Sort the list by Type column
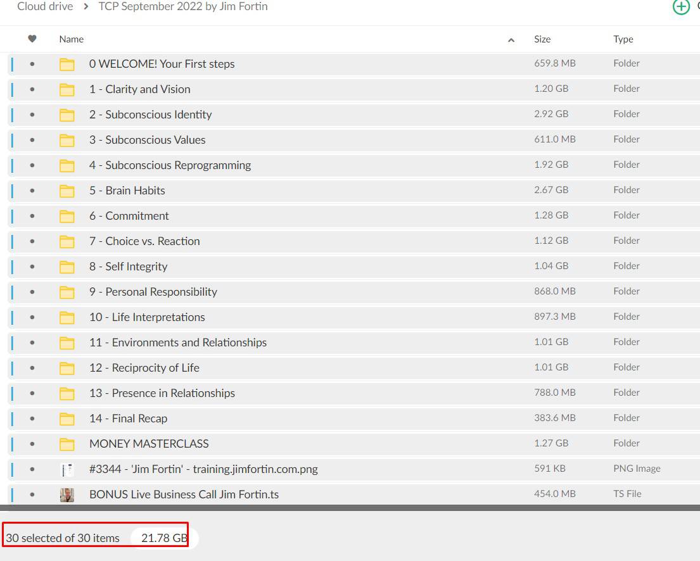The height and width of the screenshot is (561, 700). pos(623,39)
